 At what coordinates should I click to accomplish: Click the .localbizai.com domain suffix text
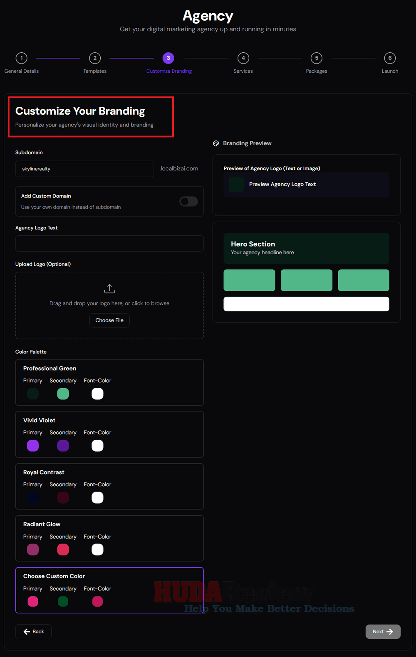pos(179,169)
